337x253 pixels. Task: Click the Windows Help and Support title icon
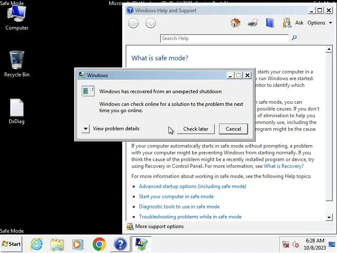pyautogui.click(x=130, y=10)
